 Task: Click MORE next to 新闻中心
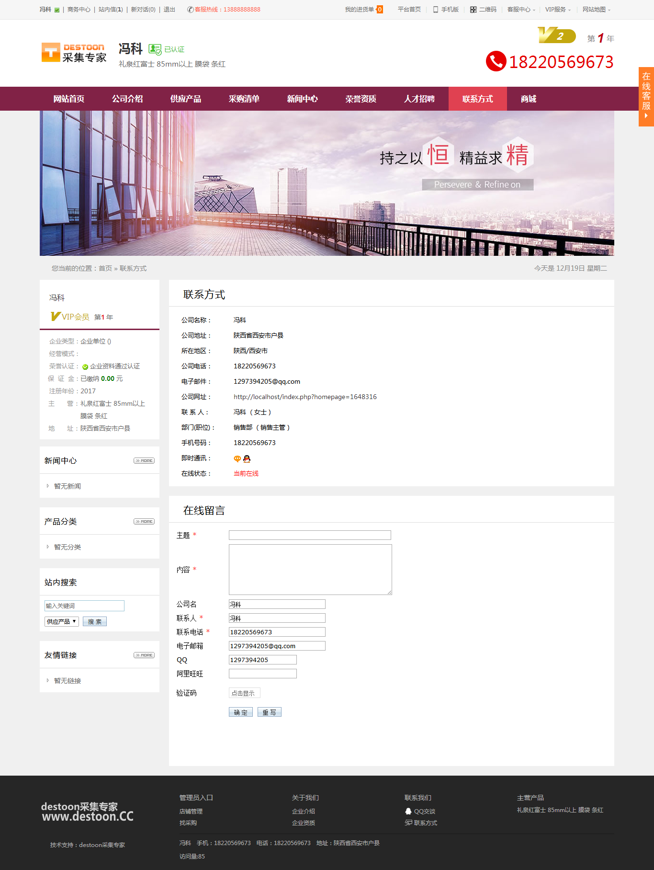click(144, 460)
